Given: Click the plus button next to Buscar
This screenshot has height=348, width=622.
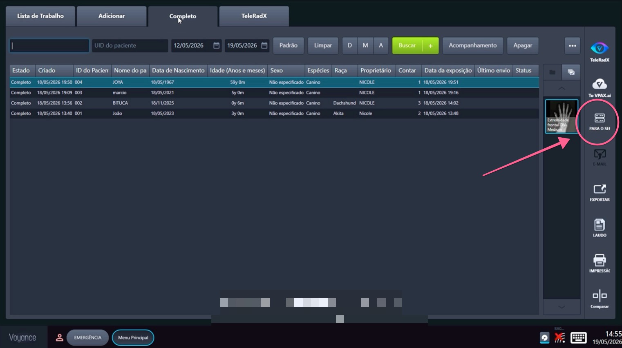Looking at the screenshot, I should (x=430, y=46).
